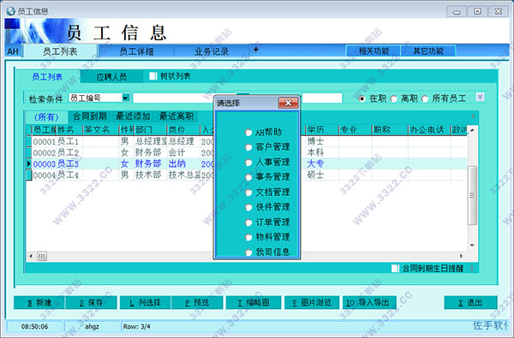Select the AH帮助 radio option
This screenshot has height=338, width=514.
[248, 133]
